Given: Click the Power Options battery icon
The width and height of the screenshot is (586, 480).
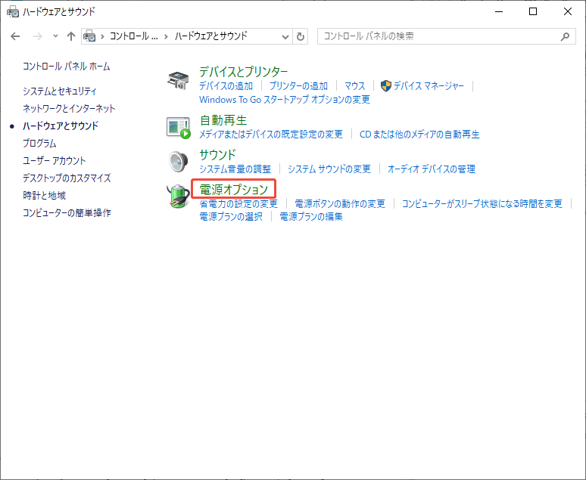Looking at the screenshot, I should [x=179, y=197].
